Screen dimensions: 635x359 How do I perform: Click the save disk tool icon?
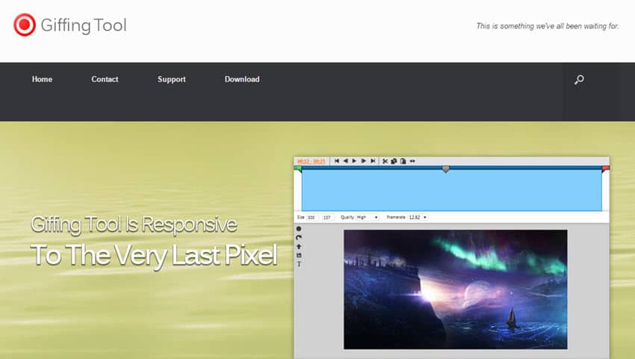click(299, 255)
